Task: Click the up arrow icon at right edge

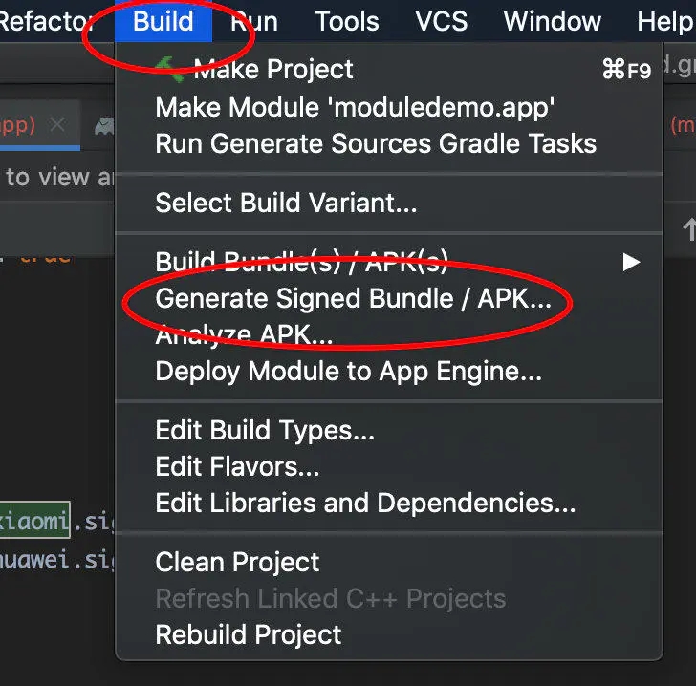Action: 689,229
